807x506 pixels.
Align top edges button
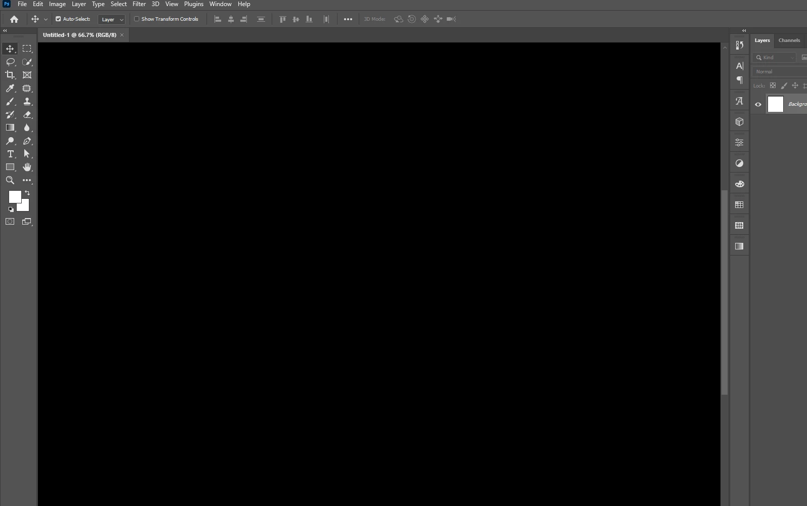click(x=283, y=19)
